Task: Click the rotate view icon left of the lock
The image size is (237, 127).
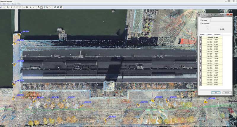Action: 27,7
